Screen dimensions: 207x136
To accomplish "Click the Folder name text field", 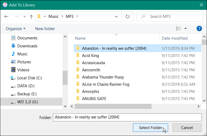I will tap(127, 117).
